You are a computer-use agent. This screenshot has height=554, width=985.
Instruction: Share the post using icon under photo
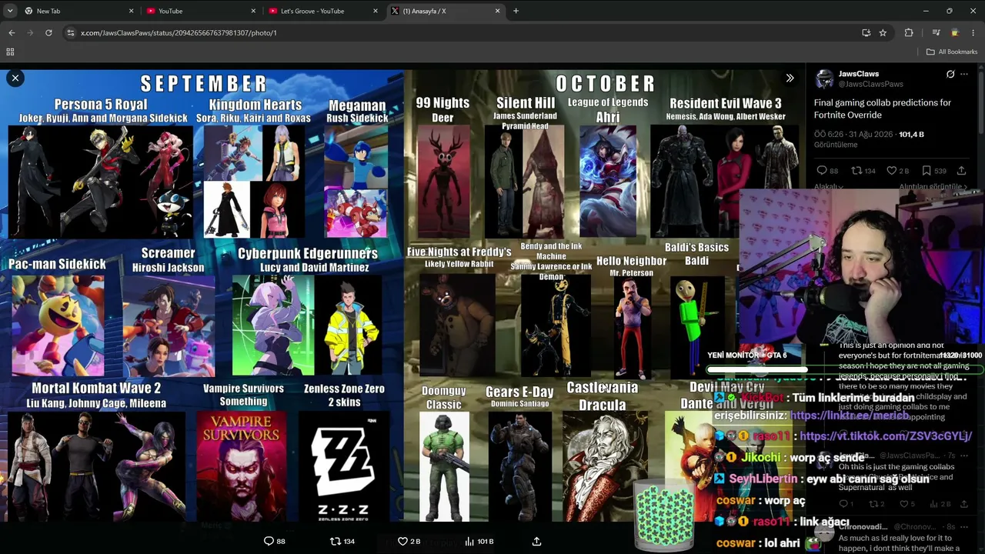[x=536, y=541]
